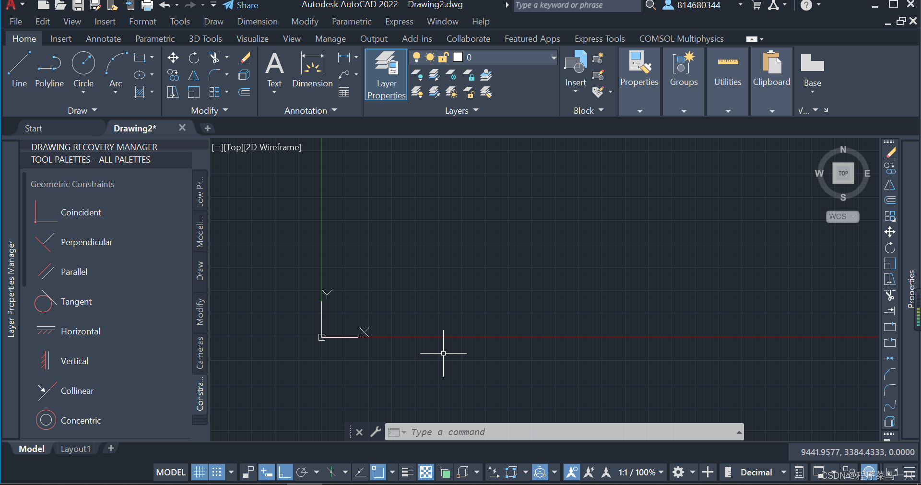Expand the Layers panel
The height and width of the screenshot is (485, 921).
tap(462, 111)
